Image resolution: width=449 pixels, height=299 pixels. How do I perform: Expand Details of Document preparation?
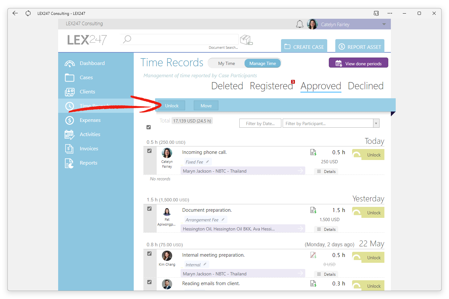(326, 230)
